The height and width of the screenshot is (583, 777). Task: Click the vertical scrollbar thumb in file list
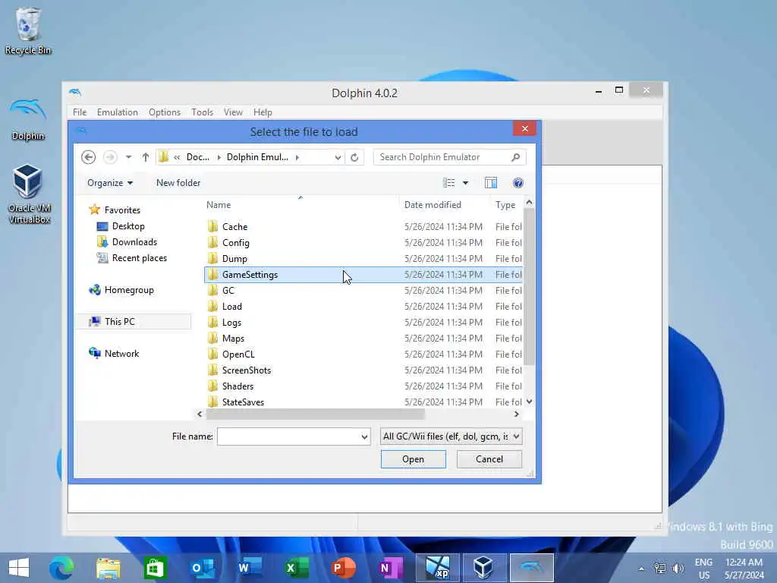point(529,286)
